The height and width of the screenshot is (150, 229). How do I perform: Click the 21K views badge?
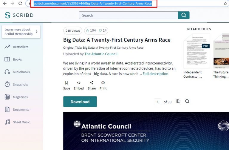[73, 31]
